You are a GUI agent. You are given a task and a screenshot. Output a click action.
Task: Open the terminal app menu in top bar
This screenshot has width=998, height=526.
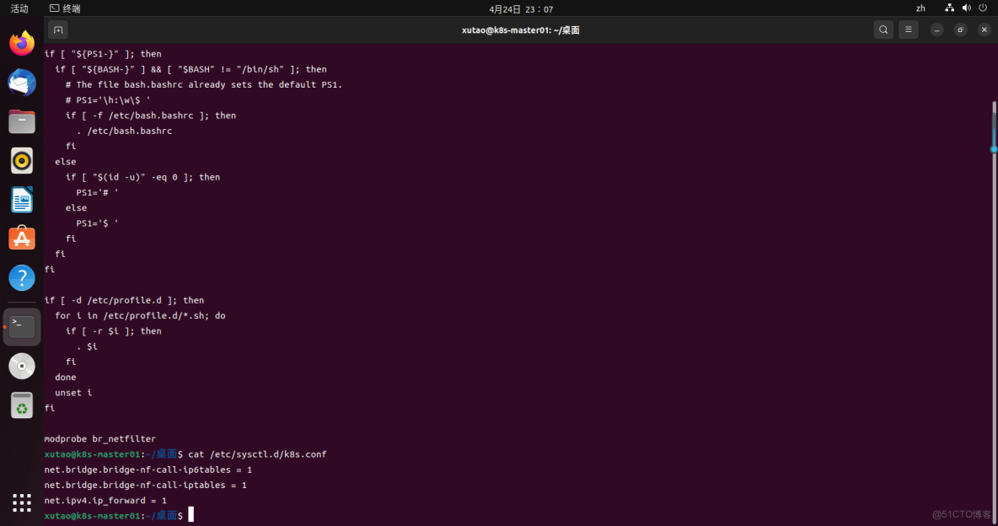click(66, 8)
